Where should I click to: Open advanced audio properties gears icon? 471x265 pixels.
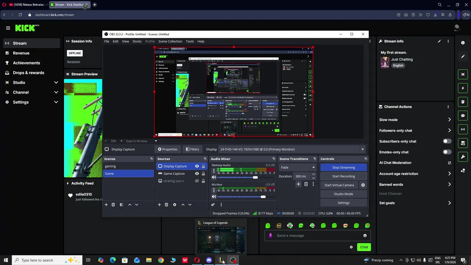[213, 205]
